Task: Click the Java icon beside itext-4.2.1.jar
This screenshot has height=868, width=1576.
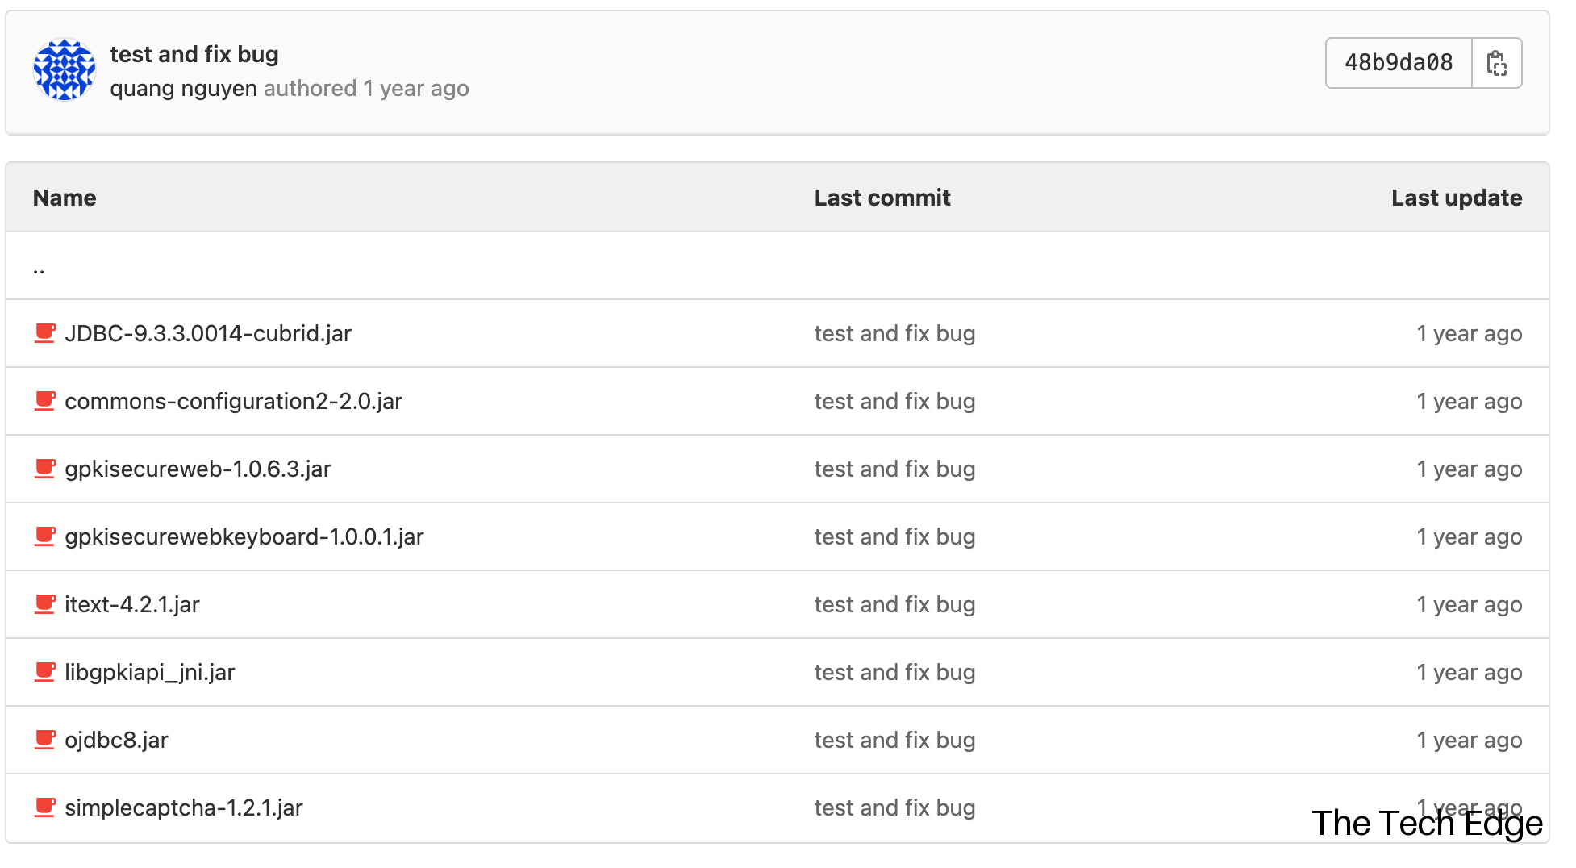Action: 45,604
